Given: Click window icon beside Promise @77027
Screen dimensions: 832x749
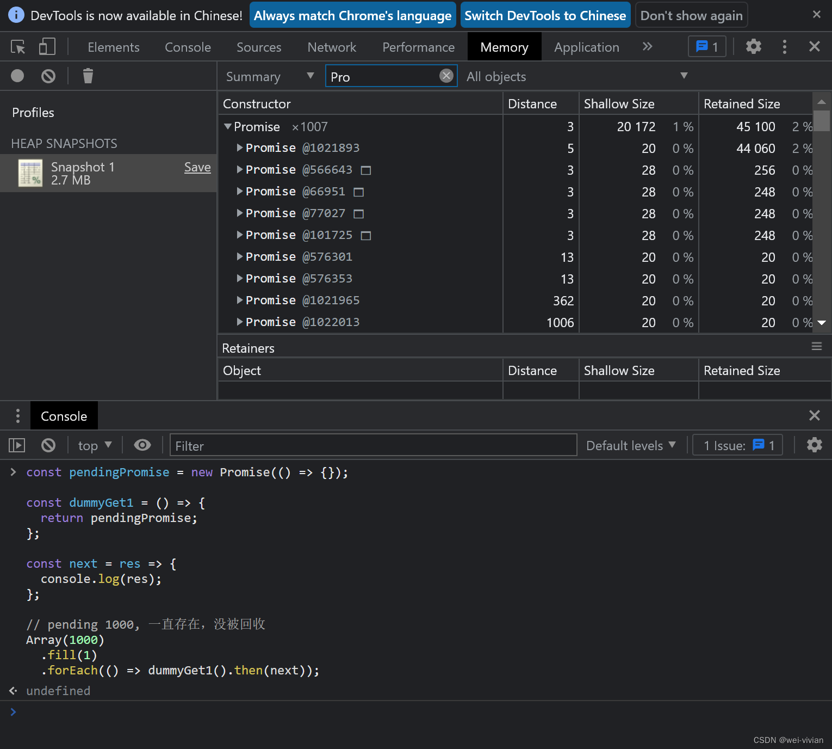Looking at the screenshot, I should tap(358, 214).
